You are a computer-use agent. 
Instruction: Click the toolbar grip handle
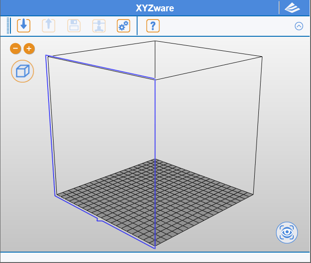click(8, 26)
